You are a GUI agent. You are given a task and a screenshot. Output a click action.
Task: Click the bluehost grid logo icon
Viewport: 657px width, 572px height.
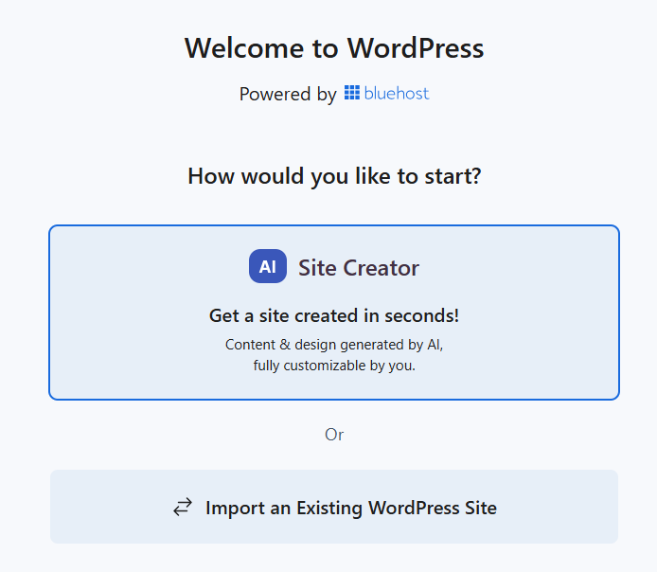coord(352,93)
